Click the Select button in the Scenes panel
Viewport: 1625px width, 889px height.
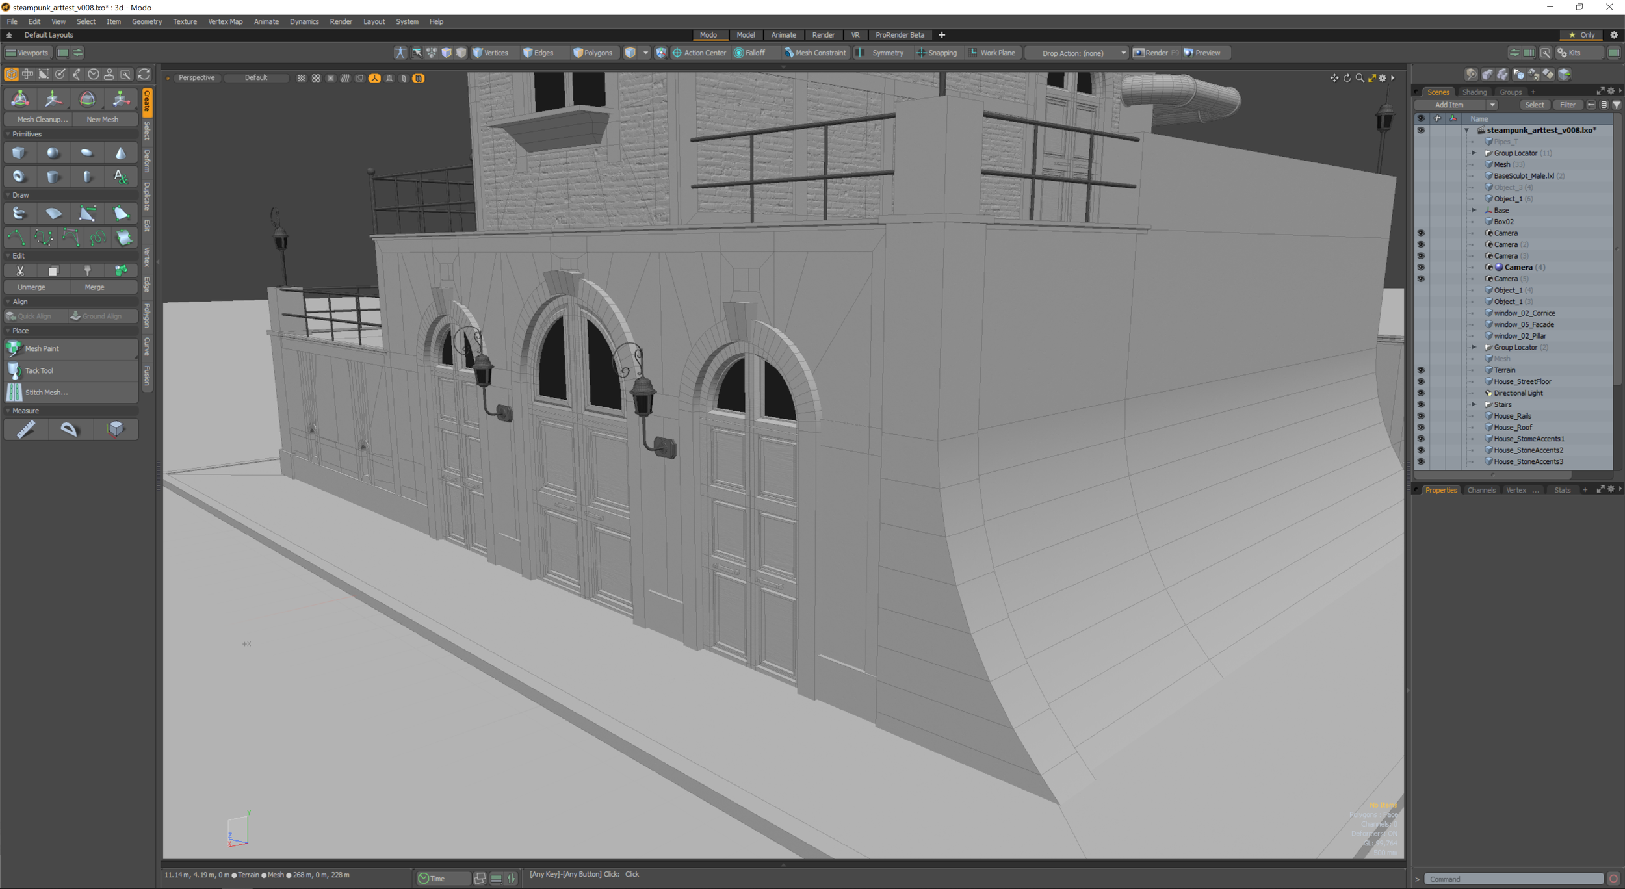(1535, 104)
